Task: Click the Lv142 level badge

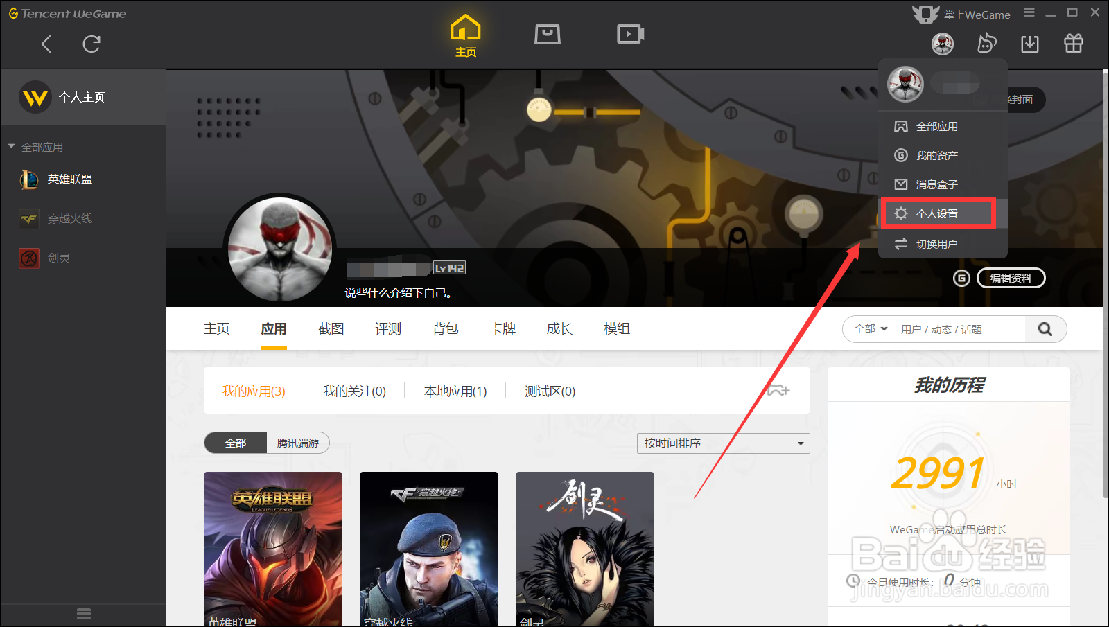Action: pyautogui.click(x=449, y=268)
